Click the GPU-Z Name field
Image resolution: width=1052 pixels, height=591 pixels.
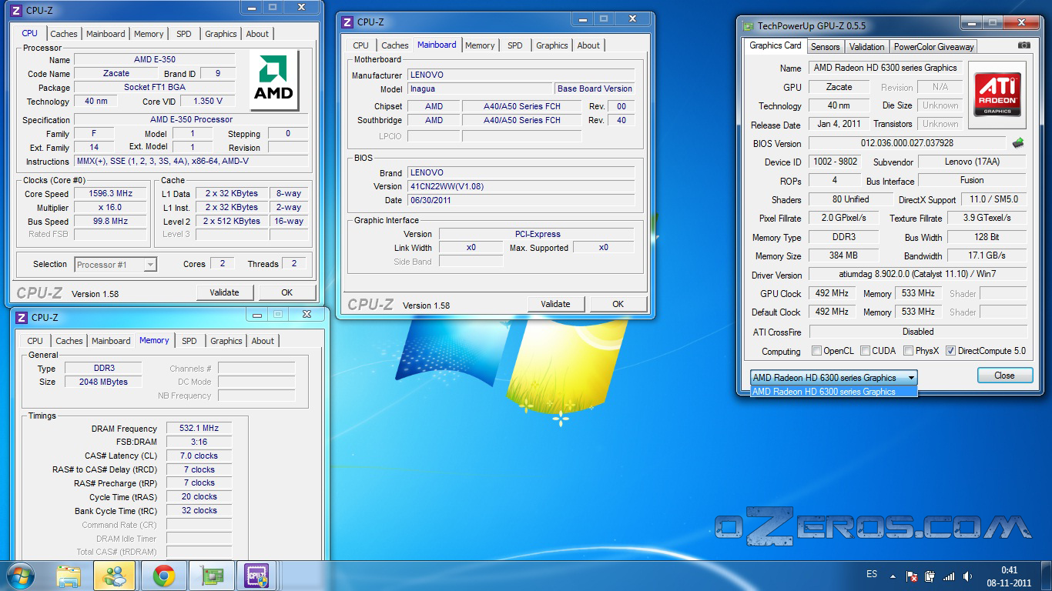pyautogui.click(x=885, y=68)
